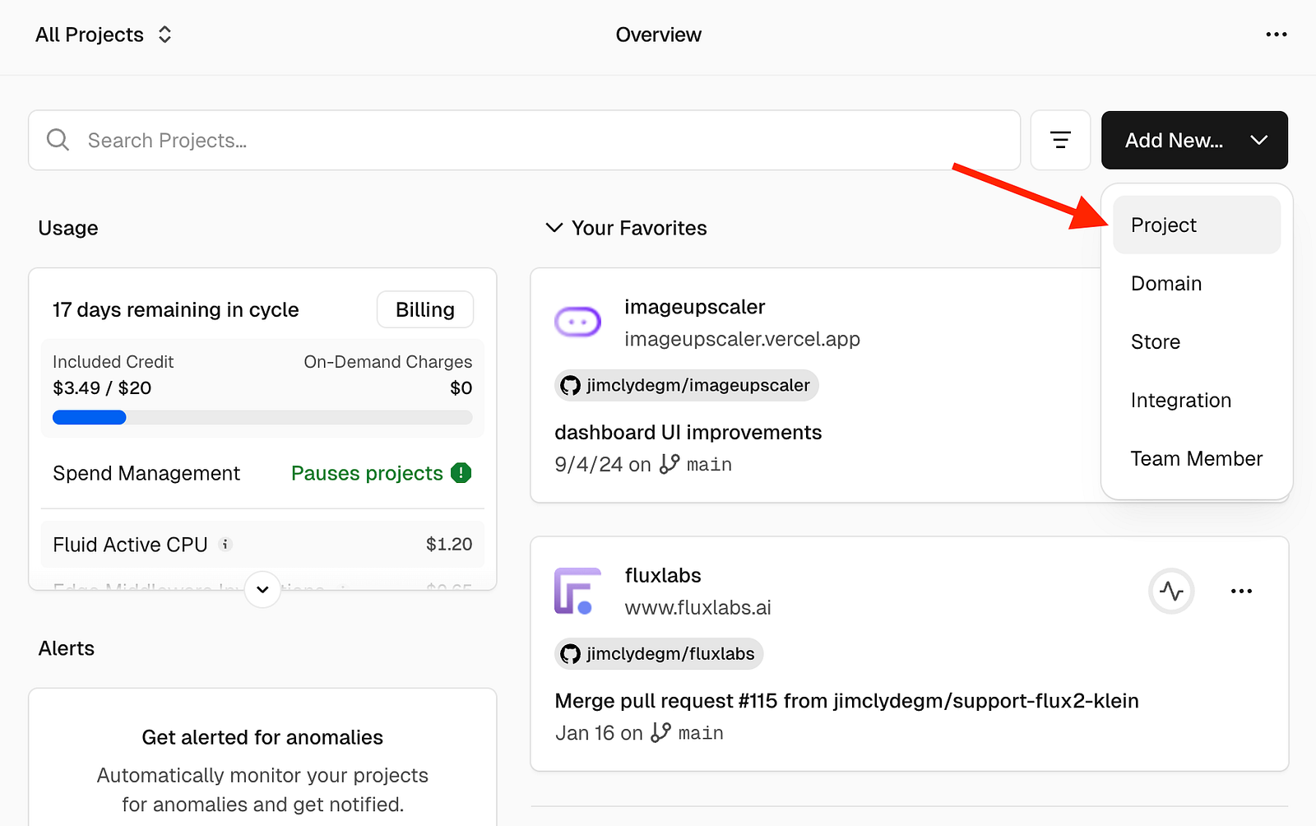Select Domain from Add New menu
Image resolution: width=1316 pixels, height=826 pixels.
click(1197, 283)
